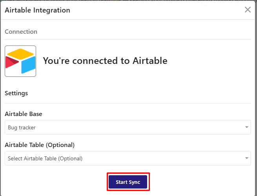Close the Airtable Integration dialog

click(x=248, y=10)
